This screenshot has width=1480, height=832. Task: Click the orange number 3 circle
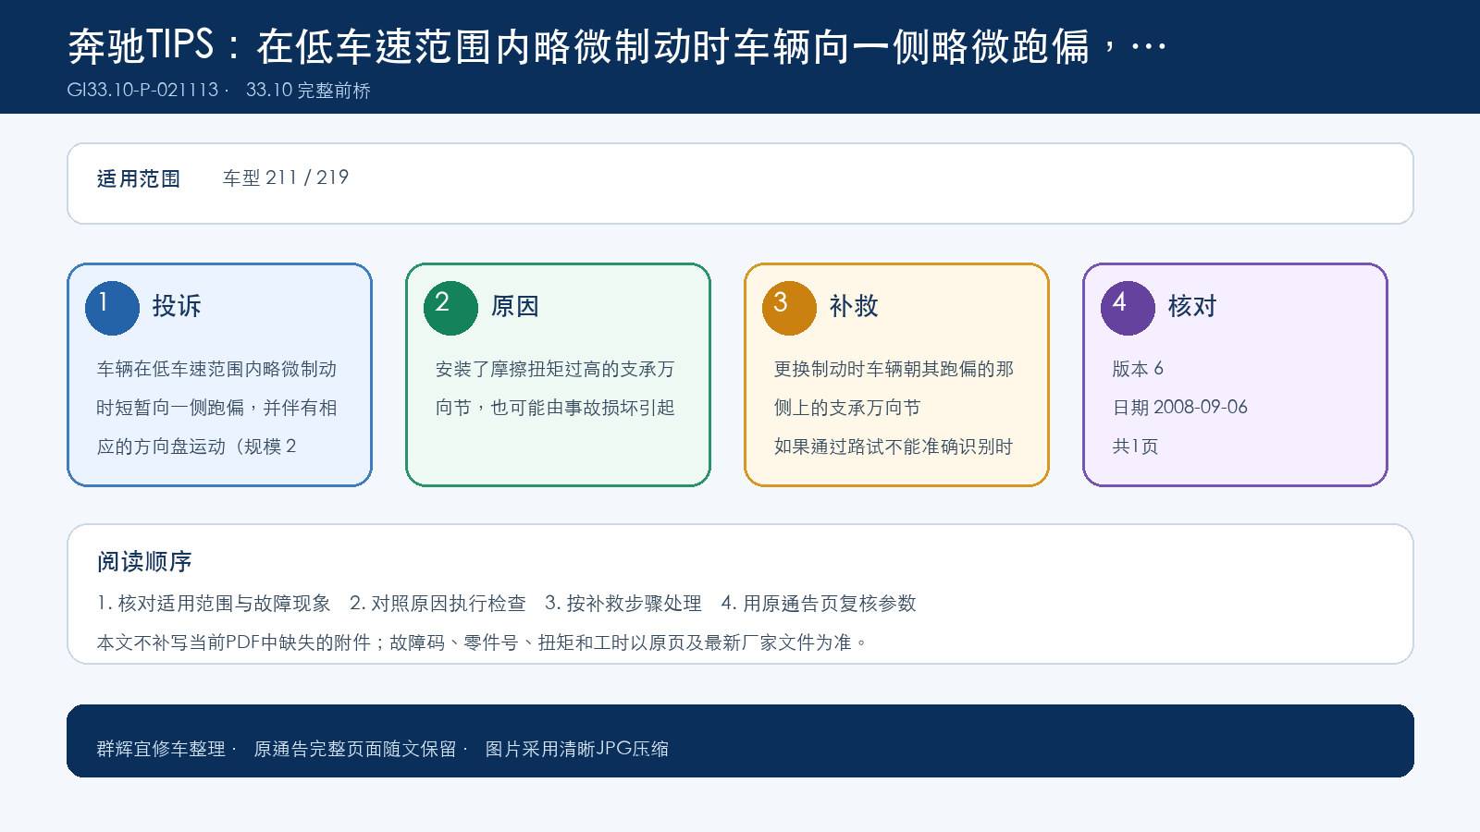coord(789,308)
